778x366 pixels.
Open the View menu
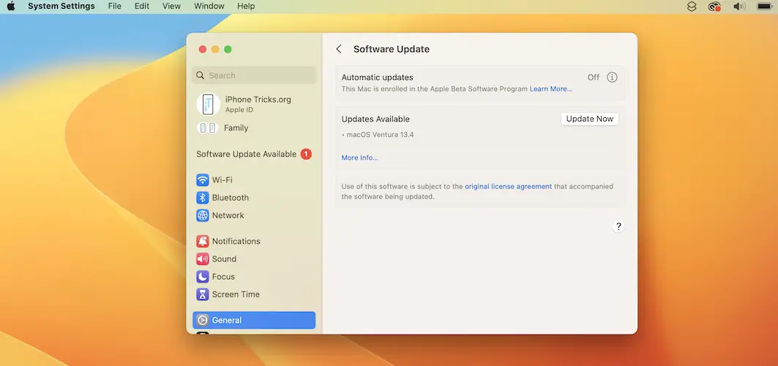tap(171, 6)
